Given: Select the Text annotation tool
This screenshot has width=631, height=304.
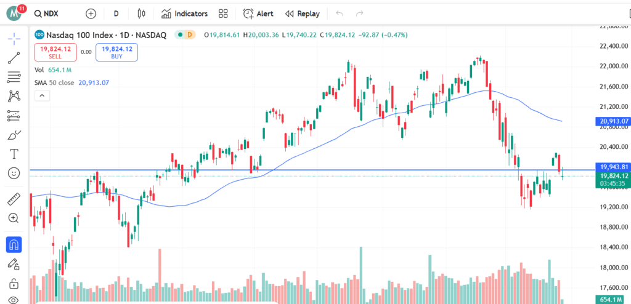Looking at the screenshot, I should [14, 154].
